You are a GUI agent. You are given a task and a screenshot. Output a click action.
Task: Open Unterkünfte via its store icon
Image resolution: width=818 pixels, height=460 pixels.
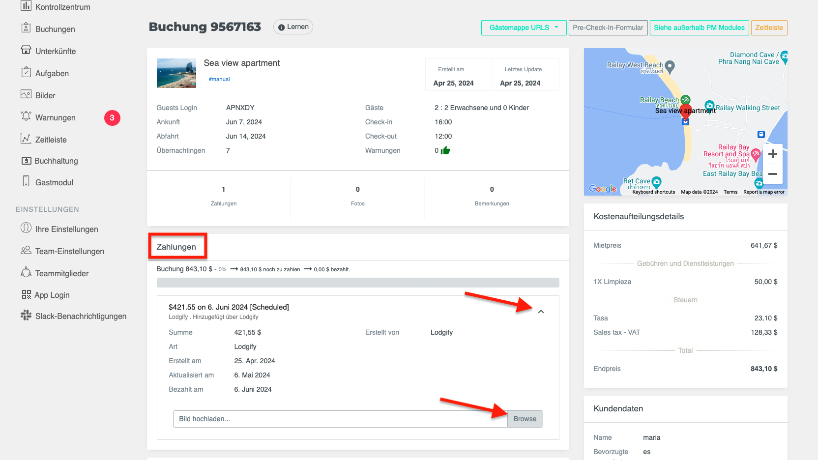click(x=26, y=50)
